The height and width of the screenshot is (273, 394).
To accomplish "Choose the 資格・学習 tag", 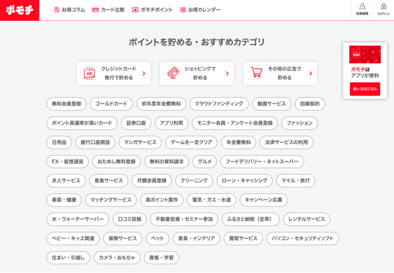I will [162, 258].
